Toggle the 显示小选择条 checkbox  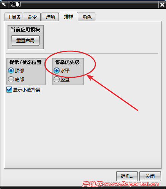coord(23,90)
